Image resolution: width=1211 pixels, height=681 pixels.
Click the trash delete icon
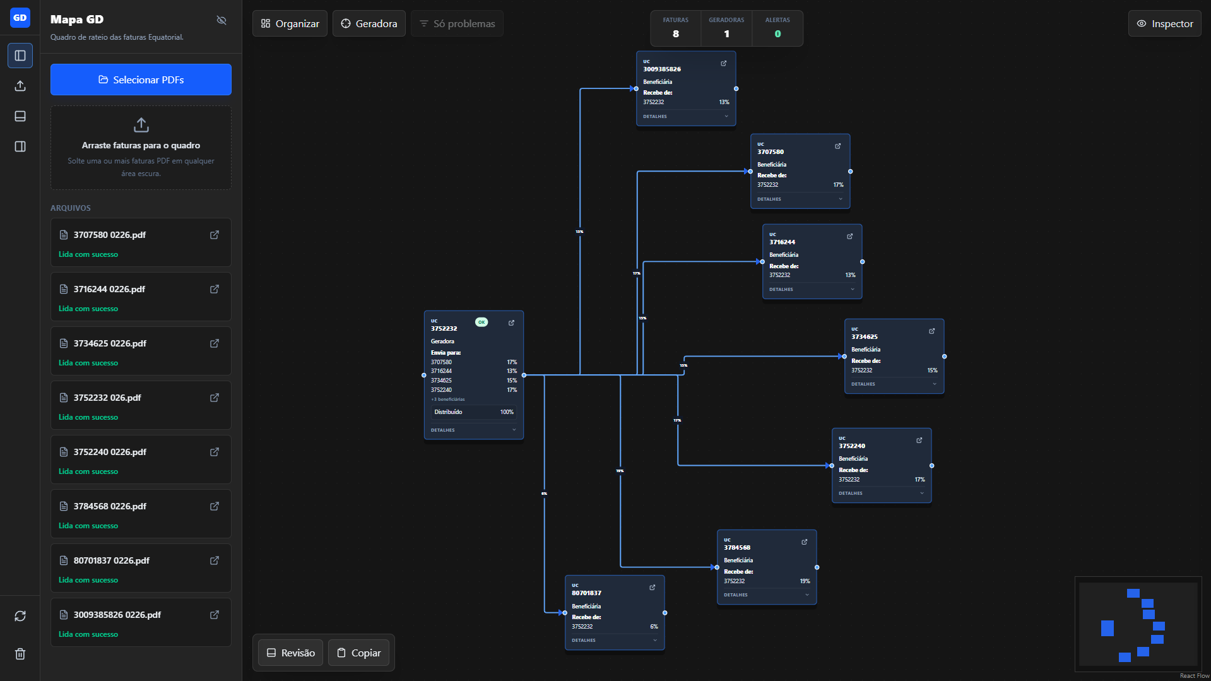pyautogui.click(x=20, y=654)
